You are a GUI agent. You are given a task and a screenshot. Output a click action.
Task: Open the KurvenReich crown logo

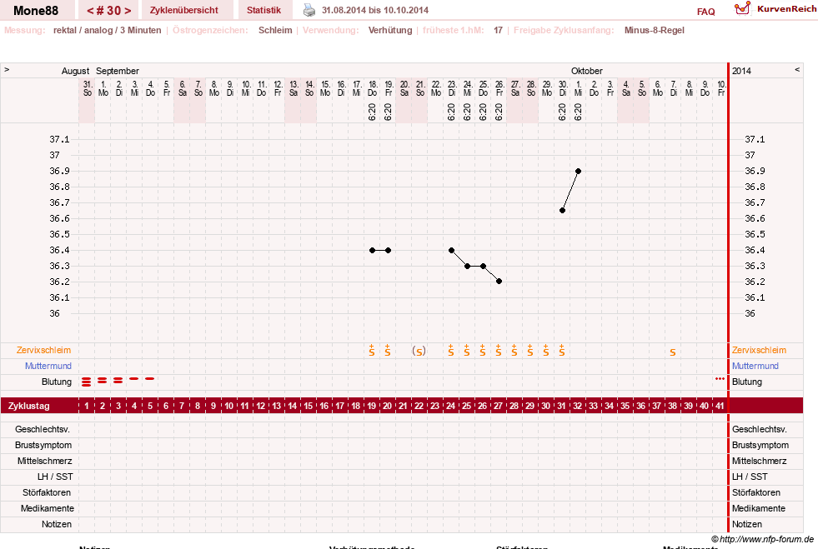point(742,8)
